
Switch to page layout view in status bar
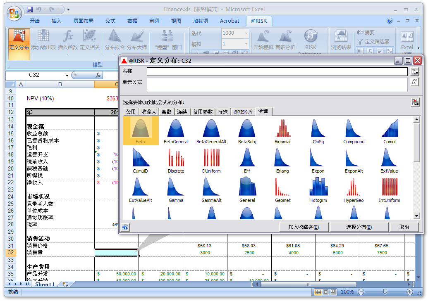pyautogui.click(x=326, y=292)
